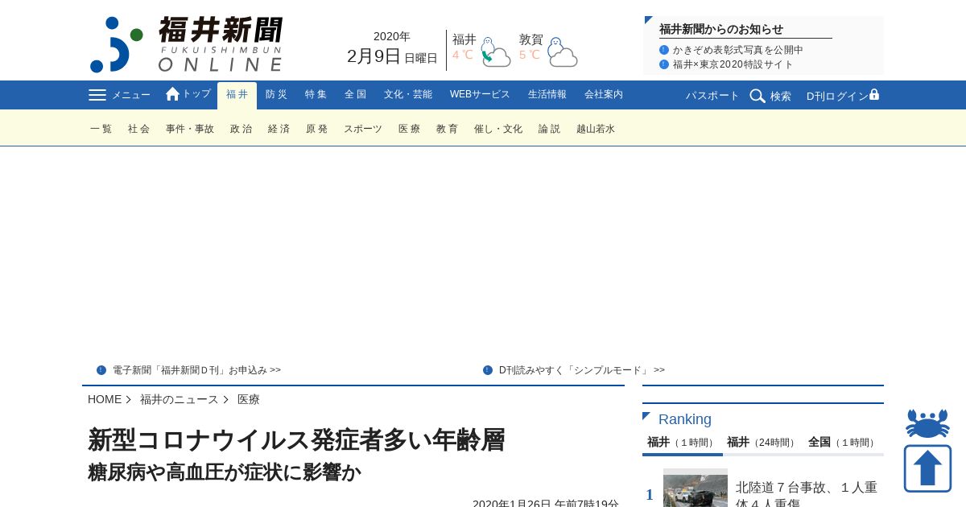966x507 pixels.
Task: Open the 一覧 sub-category
Action: [101, 129]
